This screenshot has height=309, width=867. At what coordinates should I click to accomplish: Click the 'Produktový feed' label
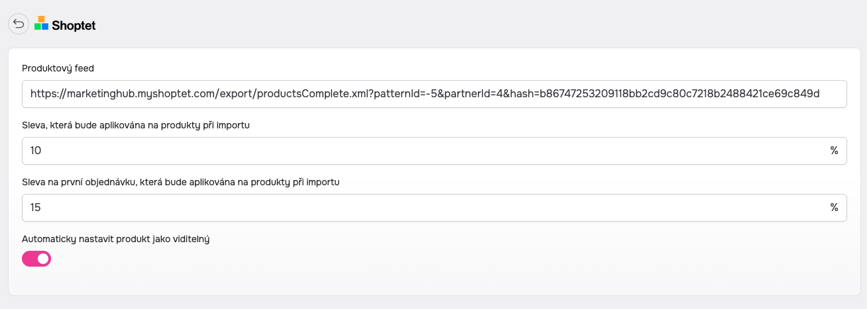click(x=57, y=68)
